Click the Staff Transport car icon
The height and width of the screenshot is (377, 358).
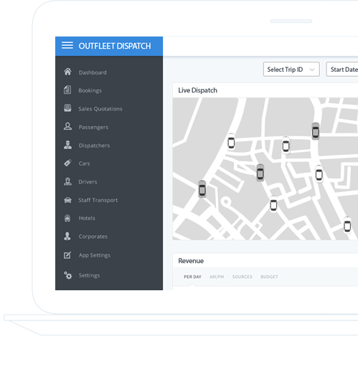tap(67, 200)
